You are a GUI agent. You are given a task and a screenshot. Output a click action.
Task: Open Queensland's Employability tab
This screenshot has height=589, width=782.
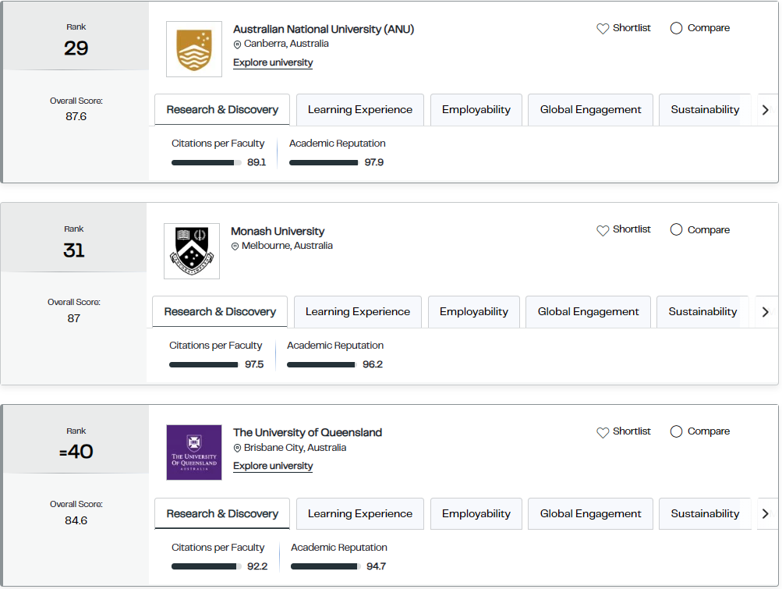(476, 513)
